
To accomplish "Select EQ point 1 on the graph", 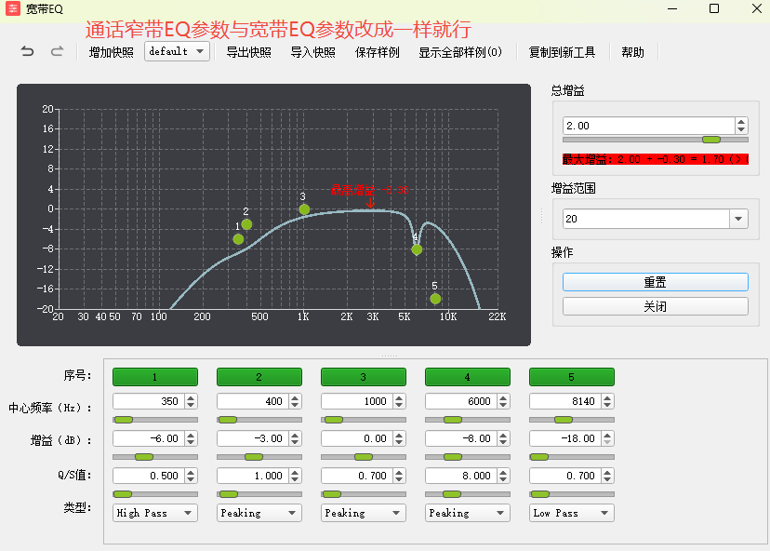I will click(x=238, y=239).
